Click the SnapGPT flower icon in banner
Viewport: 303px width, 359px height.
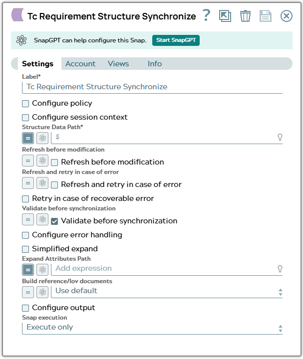(21, 40)
